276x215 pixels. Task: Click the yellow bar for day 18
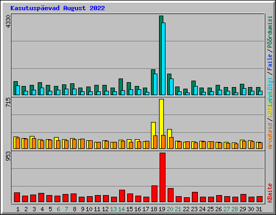tap(153, 135)
